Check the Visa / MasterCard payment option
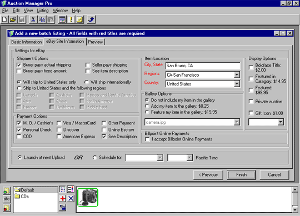Screen dimensions: 300x216 click(59, 123)
